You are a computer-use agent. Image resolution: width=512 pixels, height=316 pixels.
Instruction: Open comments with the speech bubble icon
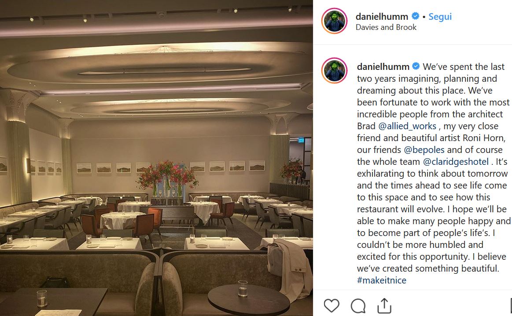tap(358, 305)
